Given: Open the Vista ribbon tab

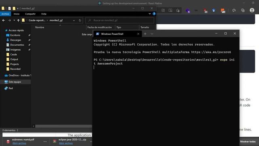Looking at the screenshot, I should click(x=44, y=14).
